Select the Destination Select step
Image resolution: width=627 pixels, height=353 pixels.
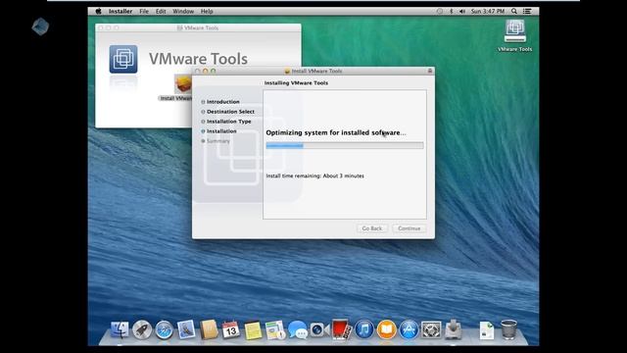tap(230, 112)
